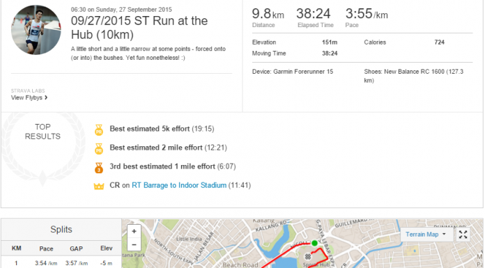This screenshot has height=268, width=485.
Task: Click the PR medal for 2 mile effort
Action: [x=99, y=149]
